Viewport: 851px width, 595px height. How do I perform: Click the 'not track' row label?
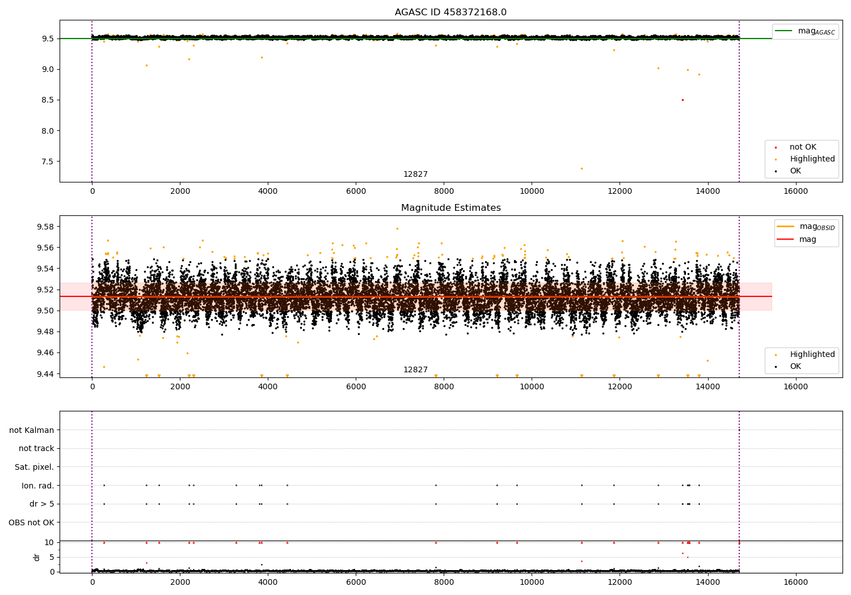pyautogui.click(x=36, y=449)
